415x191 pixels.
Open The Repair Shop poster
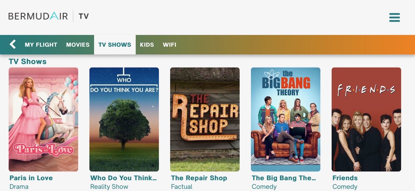click(205, 119)
